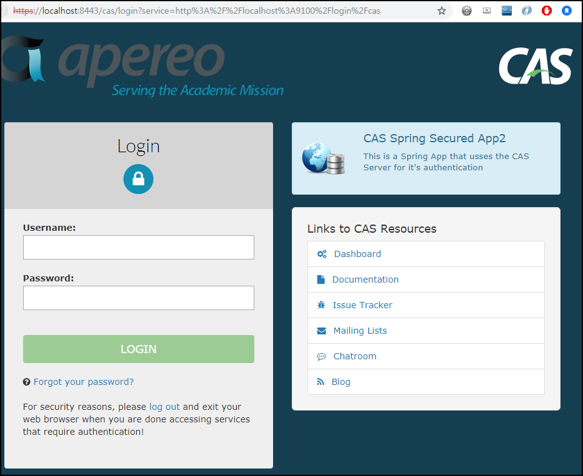Focus the Username input field
The height and width of the screenshot is (476, 583).
pos(139,247)
